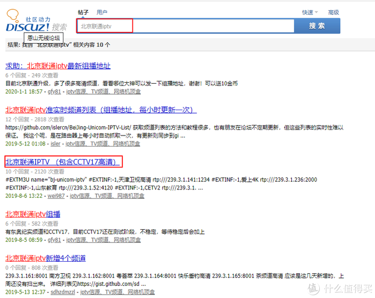Open forum link beside 2019-5-13 12:37

point(117,292)
